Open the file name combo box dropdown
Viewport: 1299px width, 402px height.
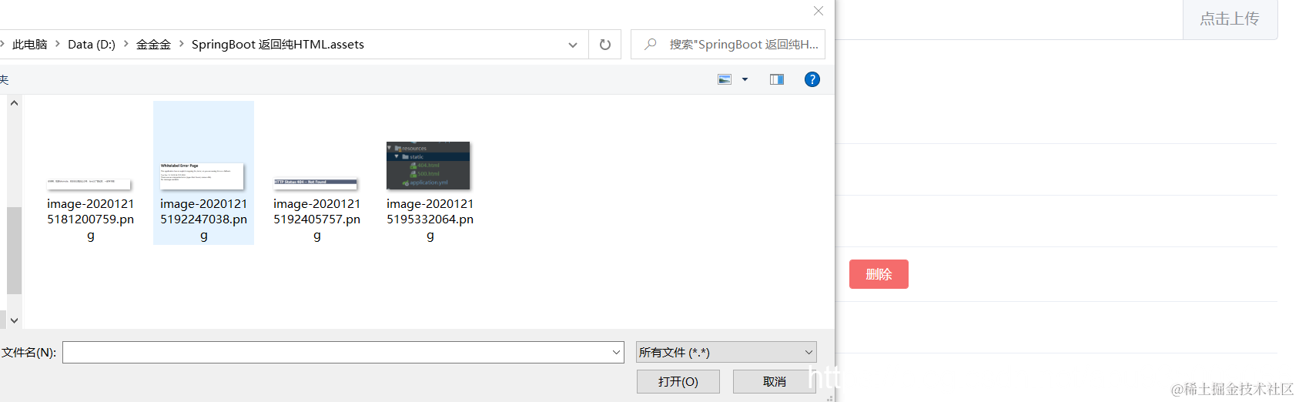616,353
